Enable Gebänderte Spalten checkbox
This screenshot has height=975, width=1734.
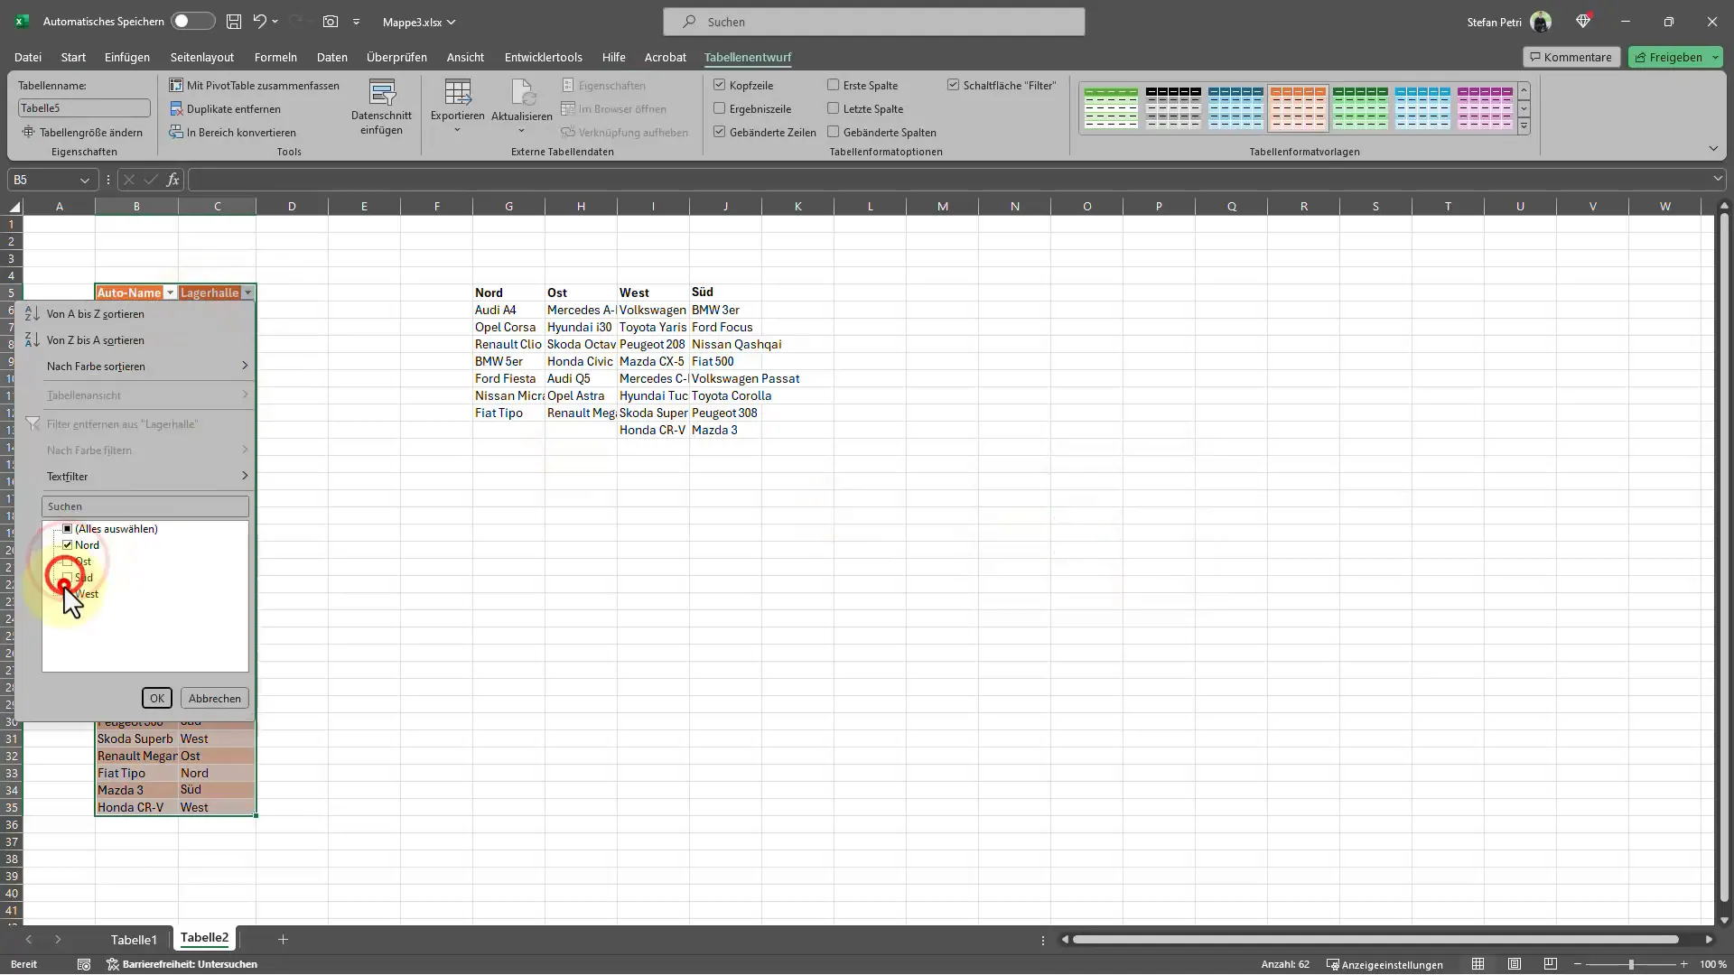[x=833, y=132]
